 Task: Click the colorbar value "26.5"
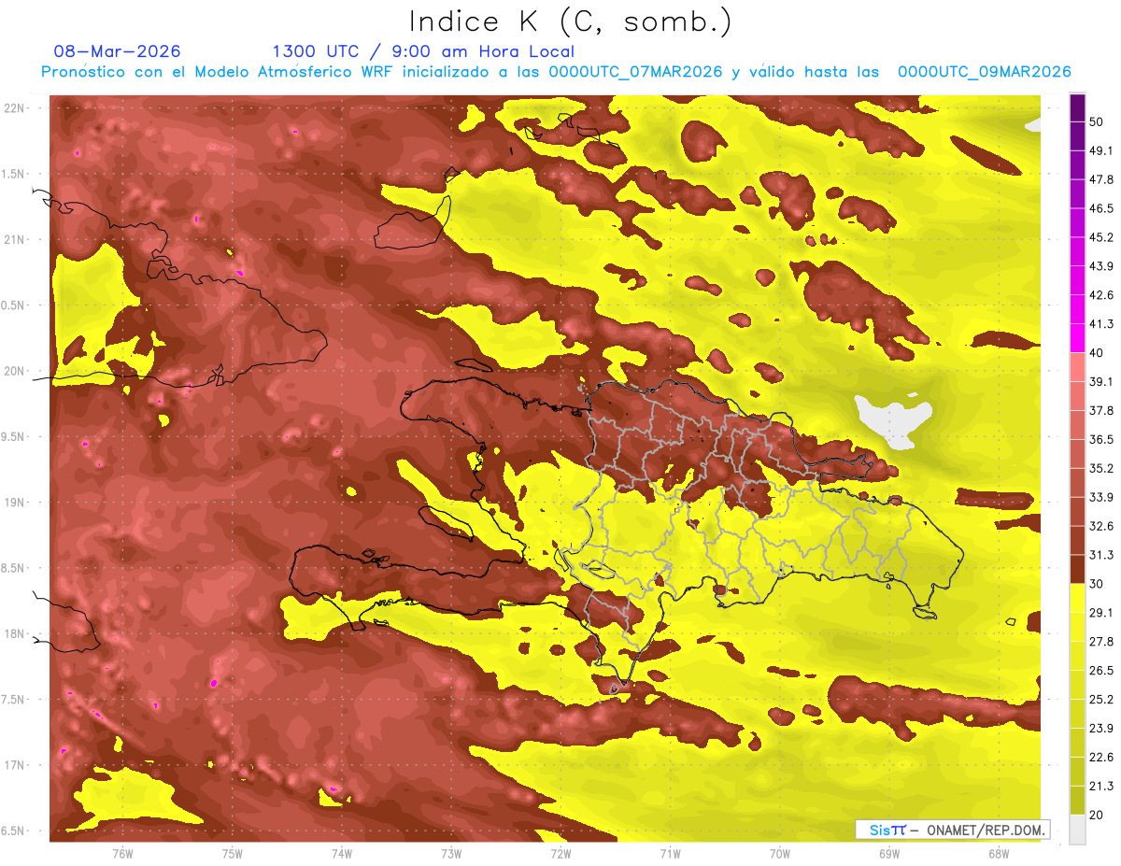point(1101,671)
